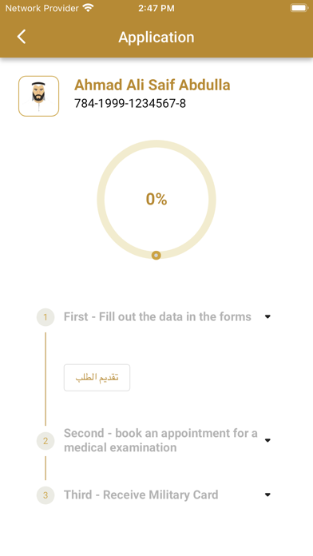
Task: Tap the Application header title
Action: click(156, 38)
